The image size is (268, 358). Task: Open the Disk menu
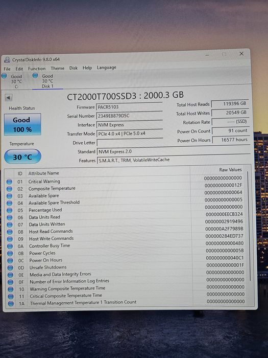coord(74,68)
